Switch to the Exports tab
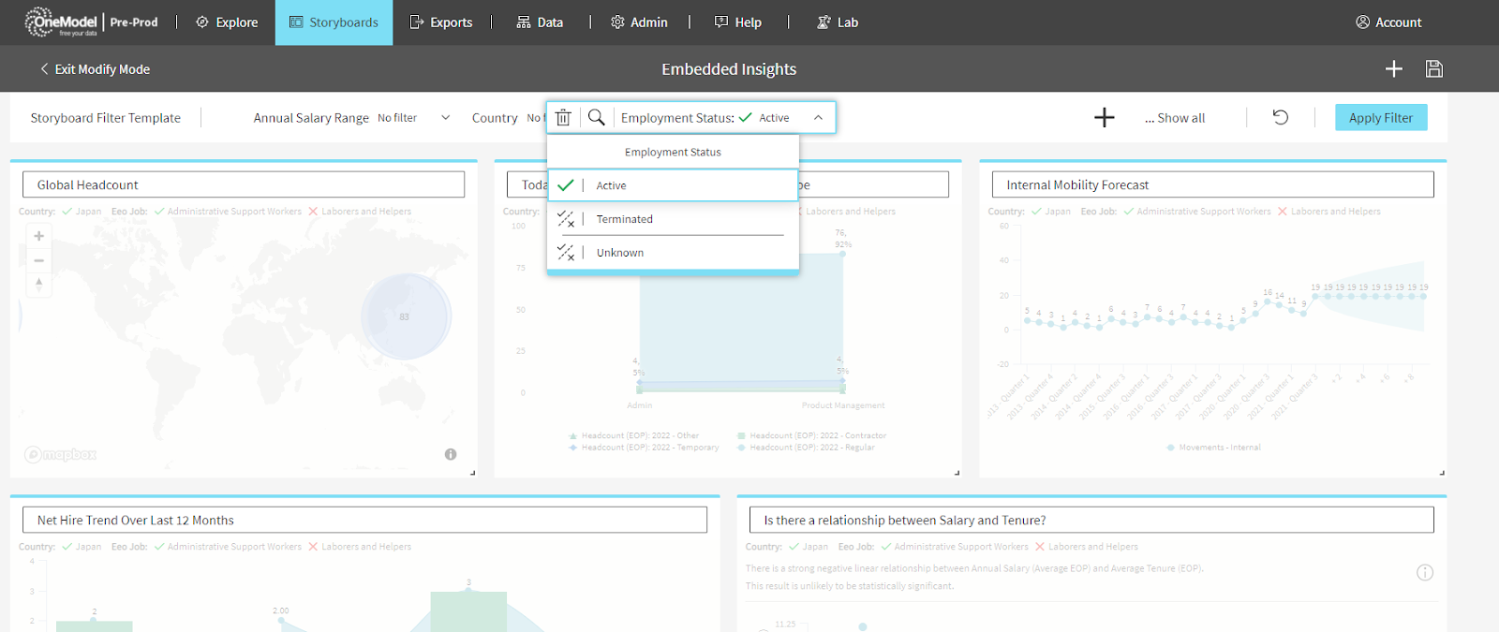The height and width of the screenshot is (632, 1499). 441,22
